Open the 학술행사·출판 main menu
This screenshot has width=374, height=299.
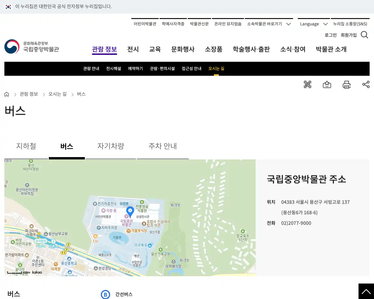point(251,49)
